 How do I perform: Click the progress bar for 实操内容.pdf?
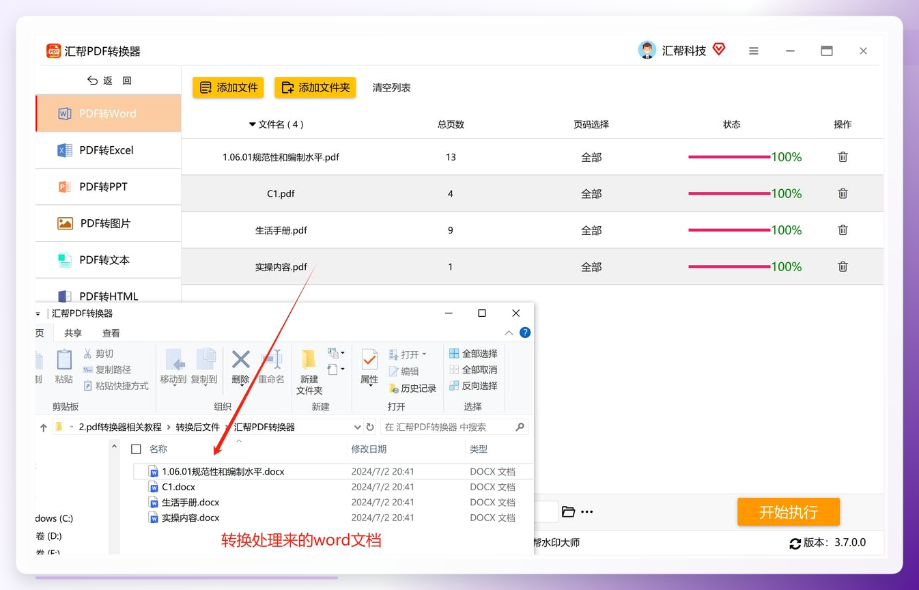tap(729, 267)
